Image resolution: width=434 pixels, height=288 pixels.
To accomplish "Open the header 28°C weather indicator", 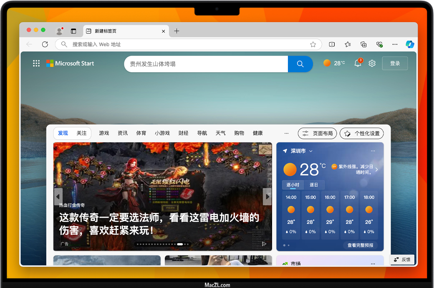I will tap(334, 63).
